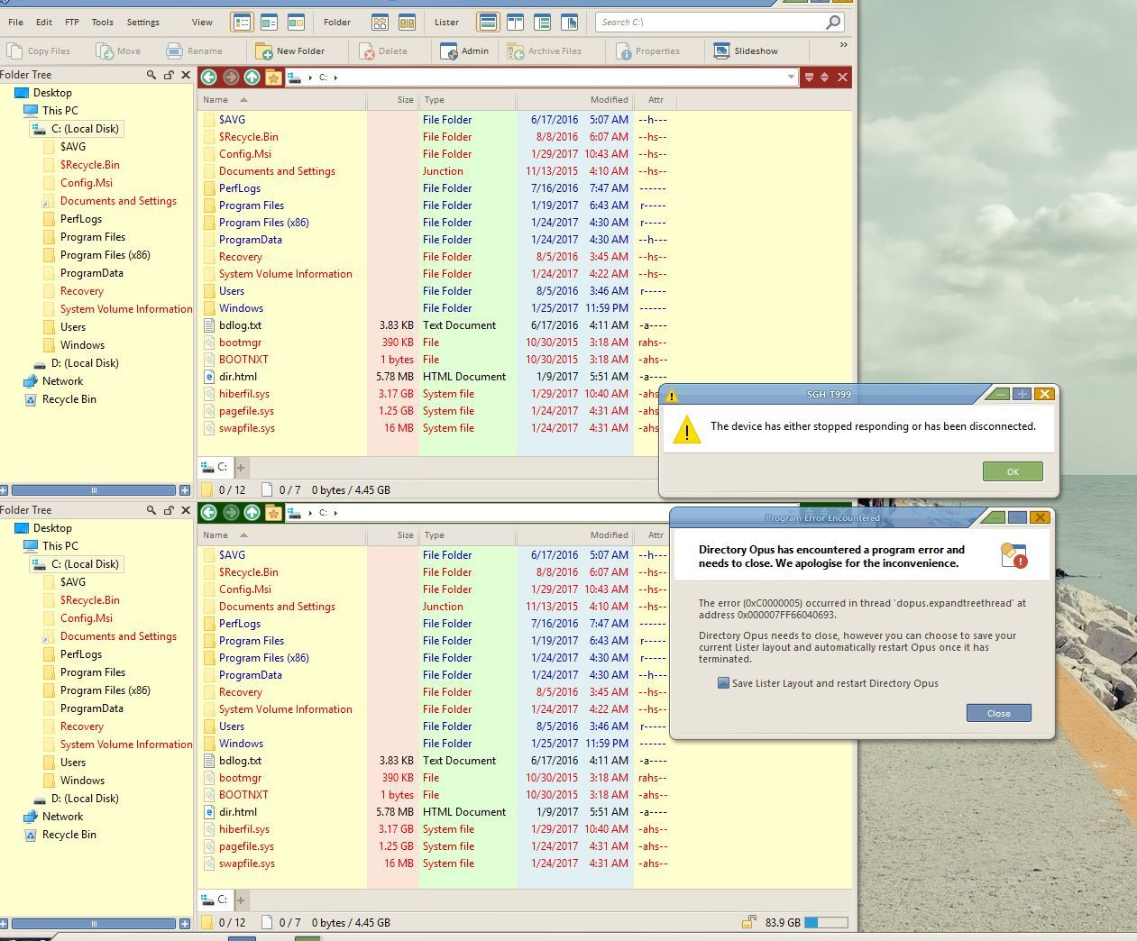Click OK in the SGH-T999 dialog

tap(1012, 471)
